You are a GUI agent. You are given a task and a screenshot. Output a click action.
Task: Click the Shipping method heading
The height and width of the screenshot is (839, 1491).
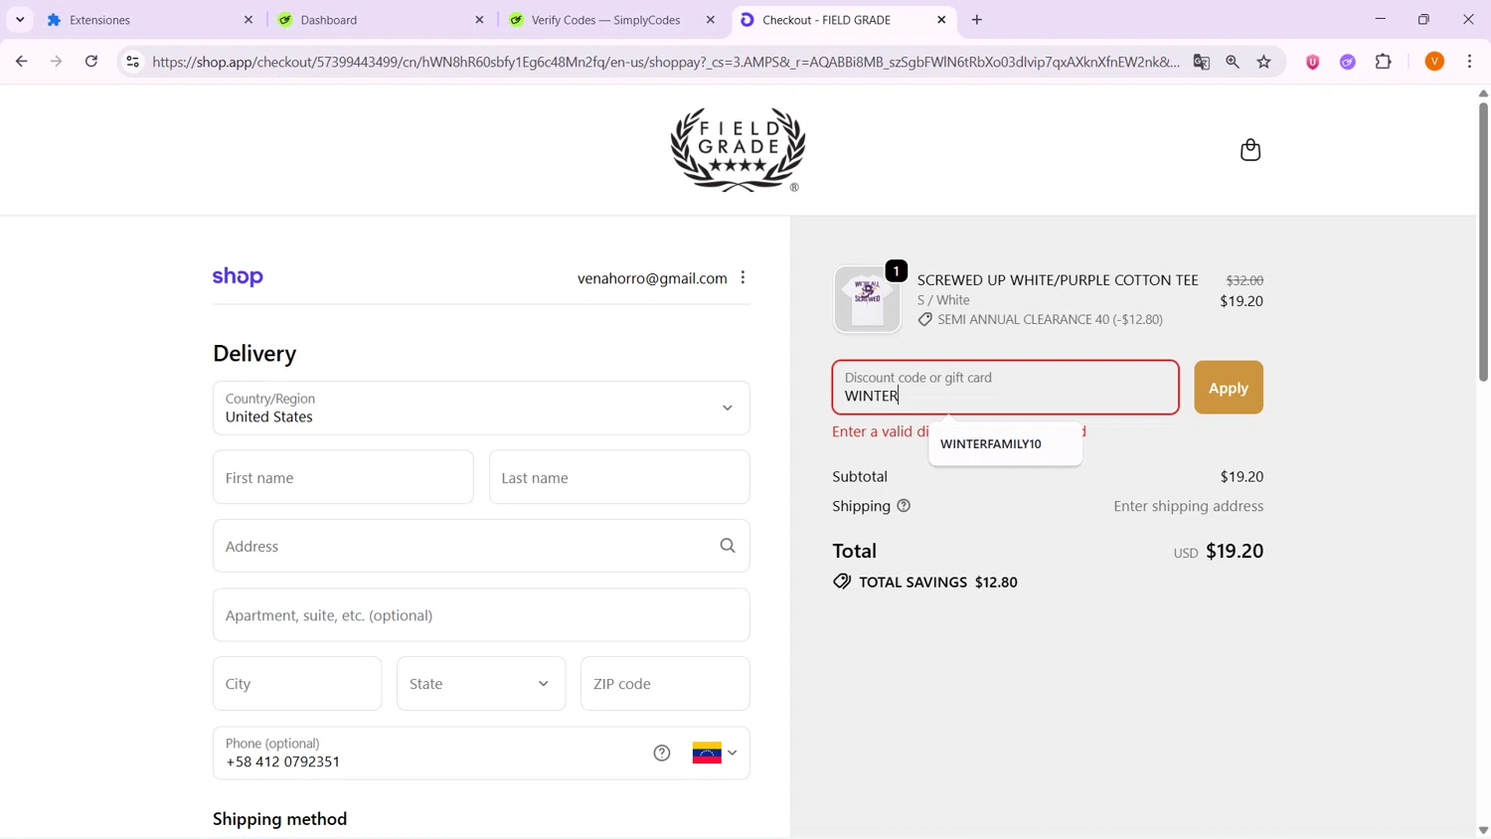(x=280, y=819)
